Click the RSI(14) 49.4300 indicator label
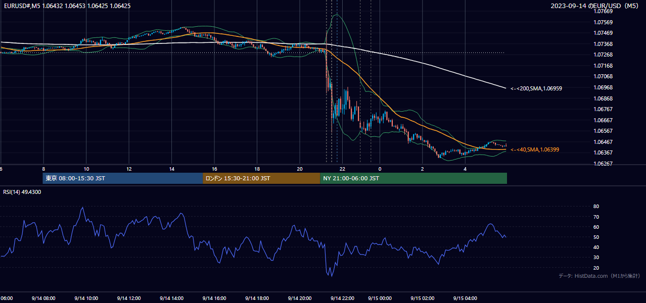The height and width of the screenshot is (303, 646). (22, 192)
